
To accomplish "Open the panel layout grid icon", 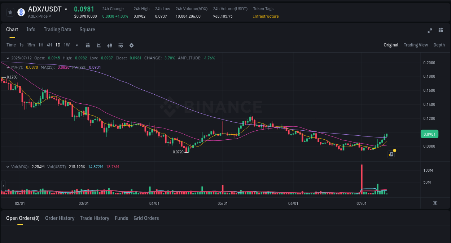I will 441,30.
